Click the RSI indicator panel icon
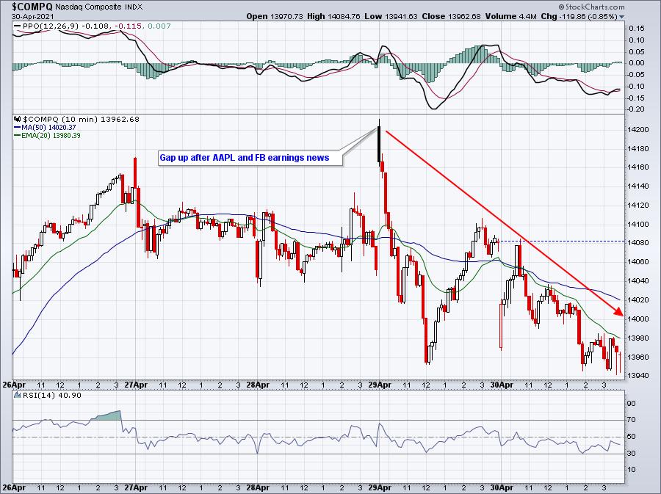This screenshot has width=661, height=494. pyautogui.click(x=16, y=396)
